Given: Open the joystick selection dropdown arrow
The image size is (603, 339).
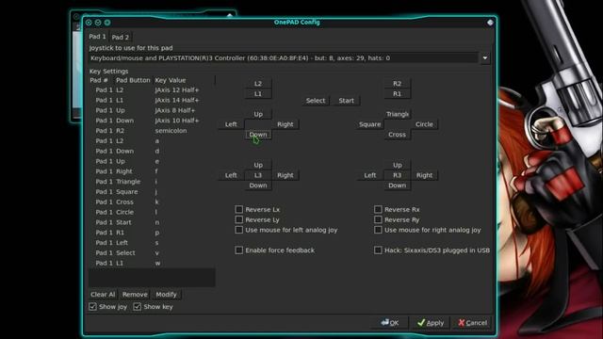Looking at the screenshot, I should pos(485,58).
